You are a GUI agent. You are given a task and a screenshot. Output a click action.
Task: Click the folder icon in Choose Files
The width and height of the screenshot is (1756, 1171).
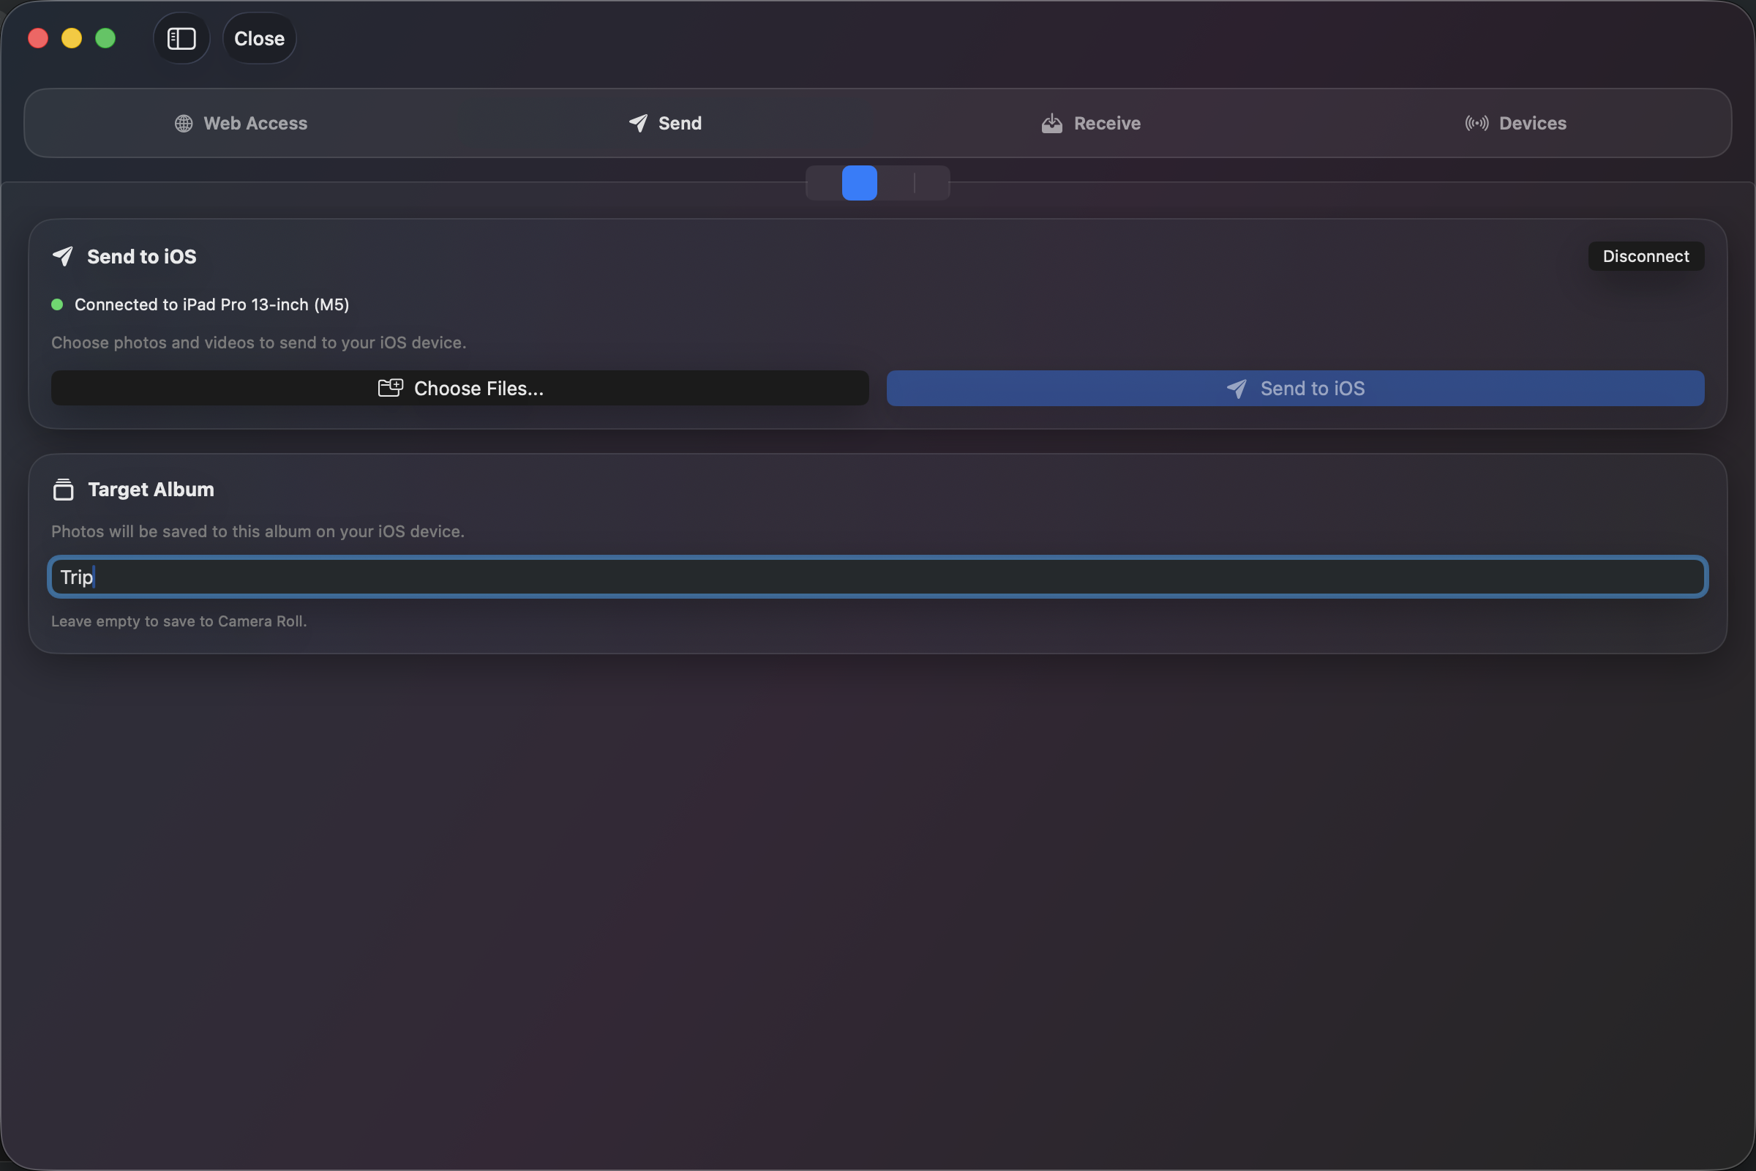point(390,388)
